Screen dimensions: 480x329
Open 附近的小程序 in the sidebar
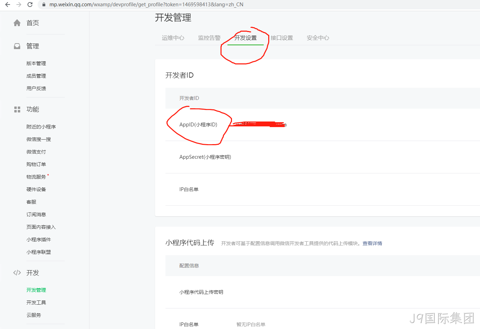pyautogui.click(x=41, y=127)
